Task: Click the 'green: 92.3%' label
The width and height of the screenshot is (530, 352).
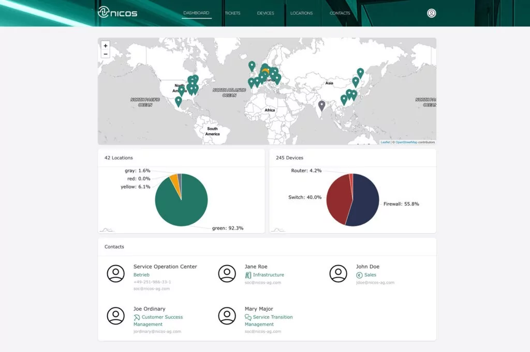Action: click(228, 228)
